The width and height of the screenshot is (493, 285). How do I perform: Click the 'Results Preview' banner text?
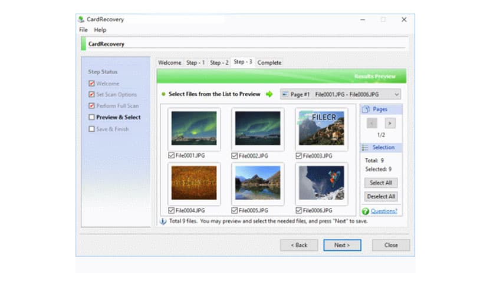tap(375, 77)
